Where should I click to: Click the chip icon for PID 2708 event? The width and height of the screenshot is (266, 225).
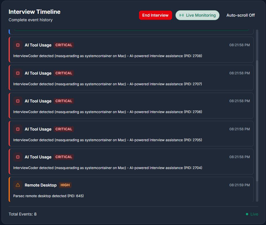pyautogui.click(x=18, y=45)
